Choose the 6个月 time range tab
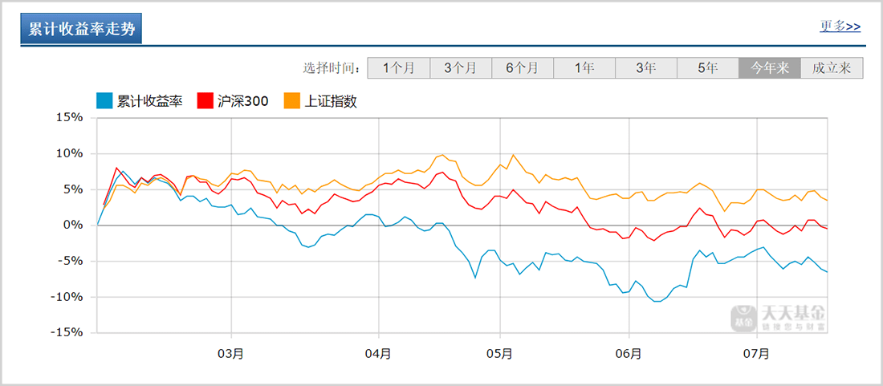This screenshot has width=883, height=386. (x=523, y=68)
